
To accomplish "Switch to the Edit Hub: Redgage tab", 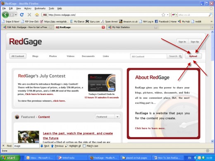I will coord(28,27).
